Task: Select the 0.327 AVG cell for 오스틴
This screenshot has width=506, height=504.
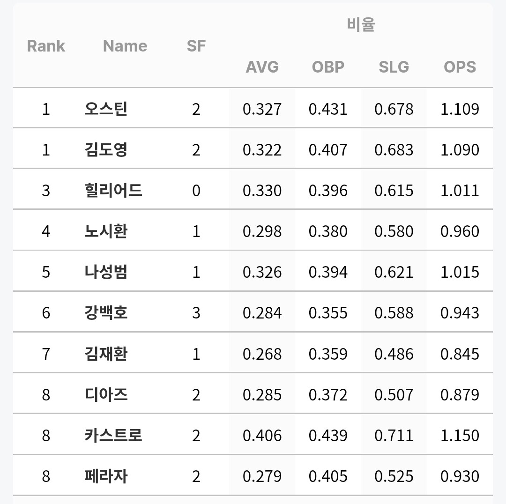Action: coord(262,109)
